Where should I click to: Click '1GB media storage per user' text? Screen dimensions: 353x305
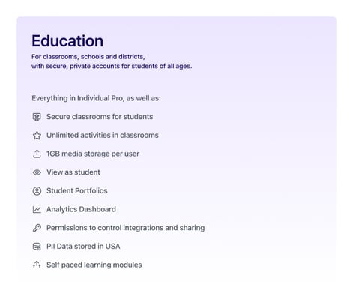click(93, 154)
